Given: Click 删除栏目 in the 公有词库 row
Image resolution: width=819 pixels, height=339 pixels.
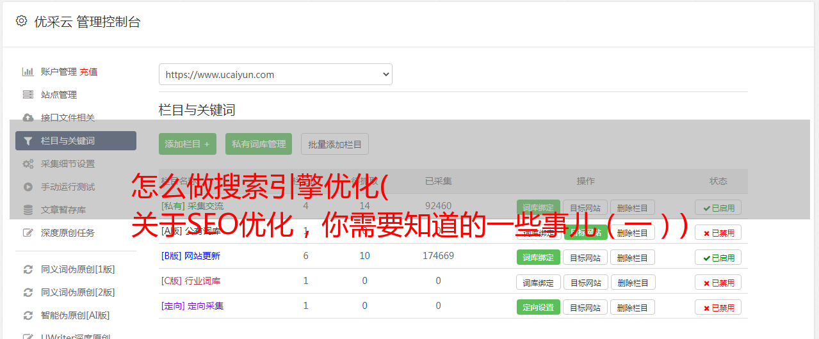Looking at the screenshot, I should coord(633,233).
